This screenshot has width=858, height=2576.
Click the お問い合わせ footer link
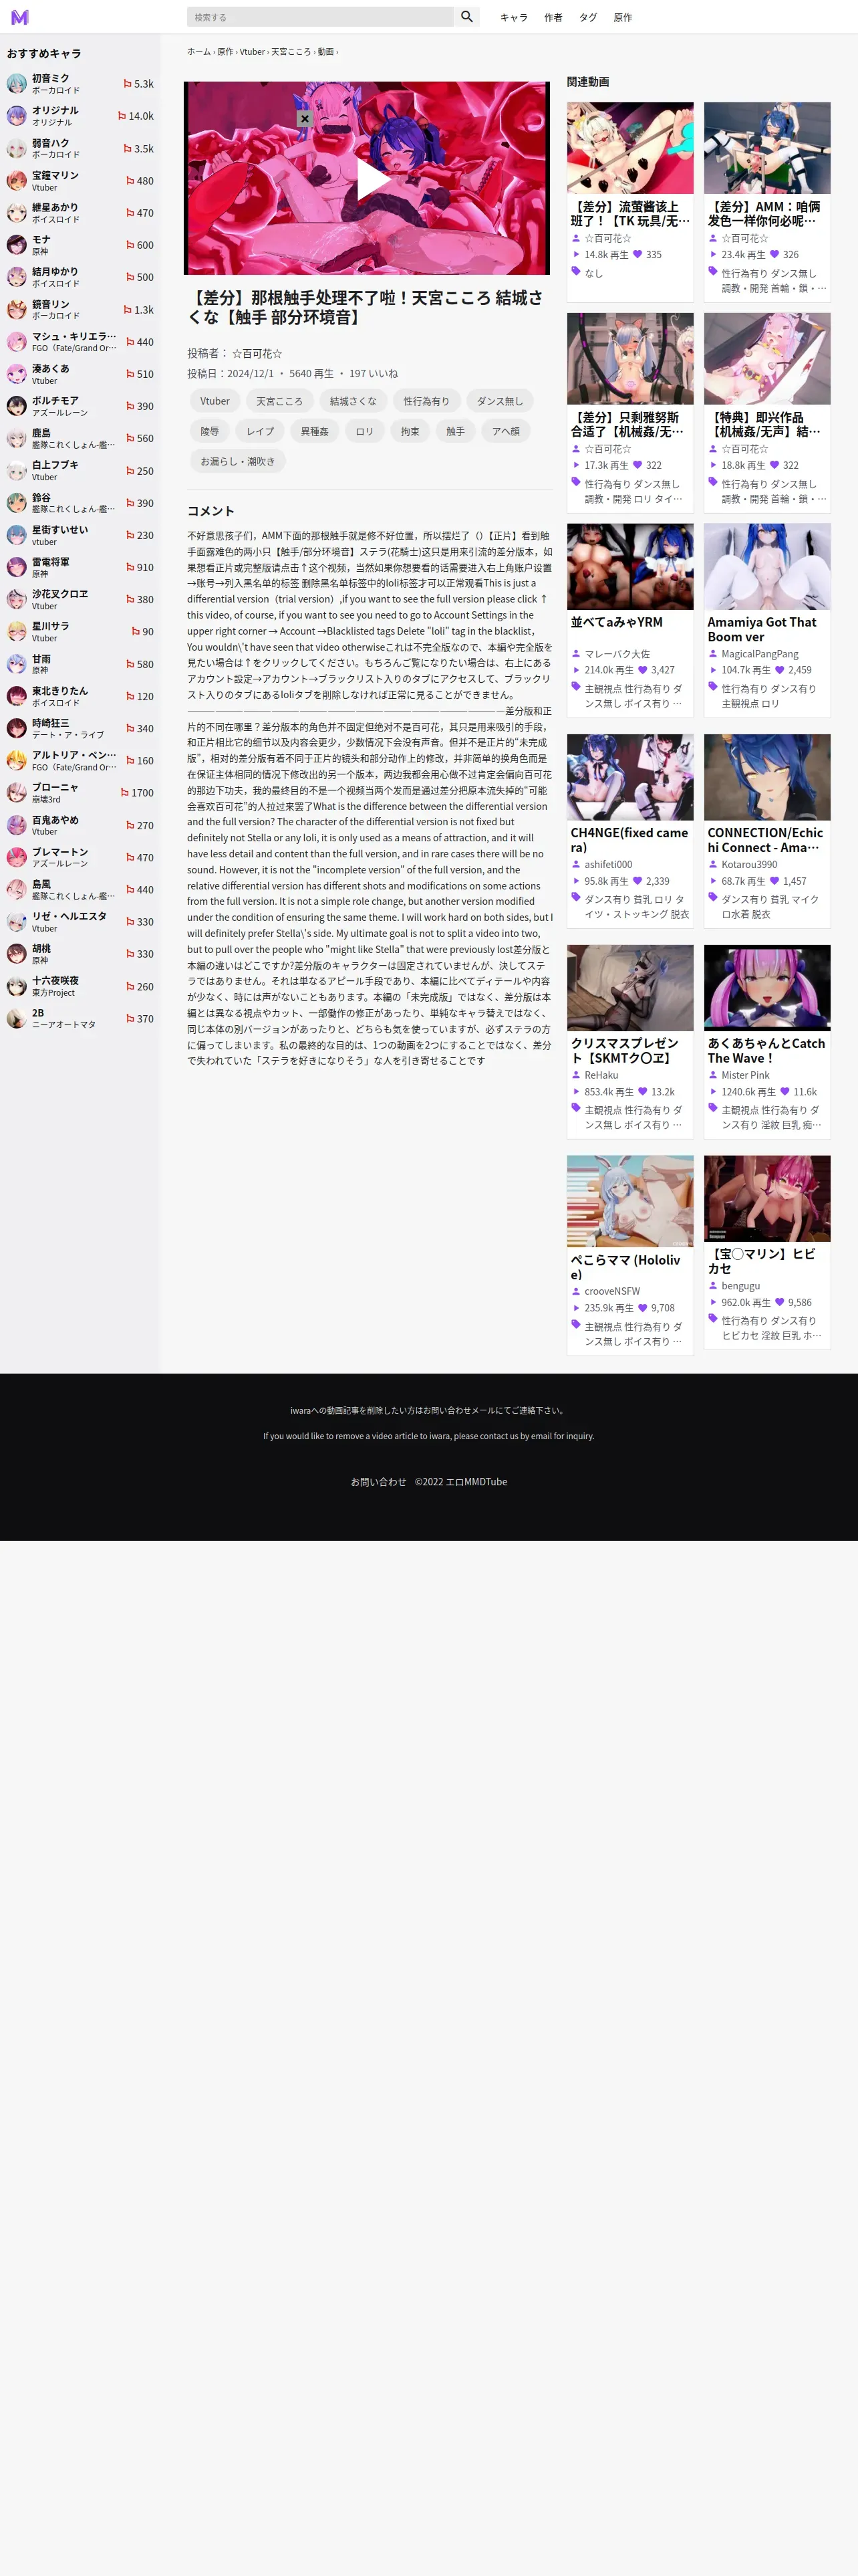pos(379,1482)
